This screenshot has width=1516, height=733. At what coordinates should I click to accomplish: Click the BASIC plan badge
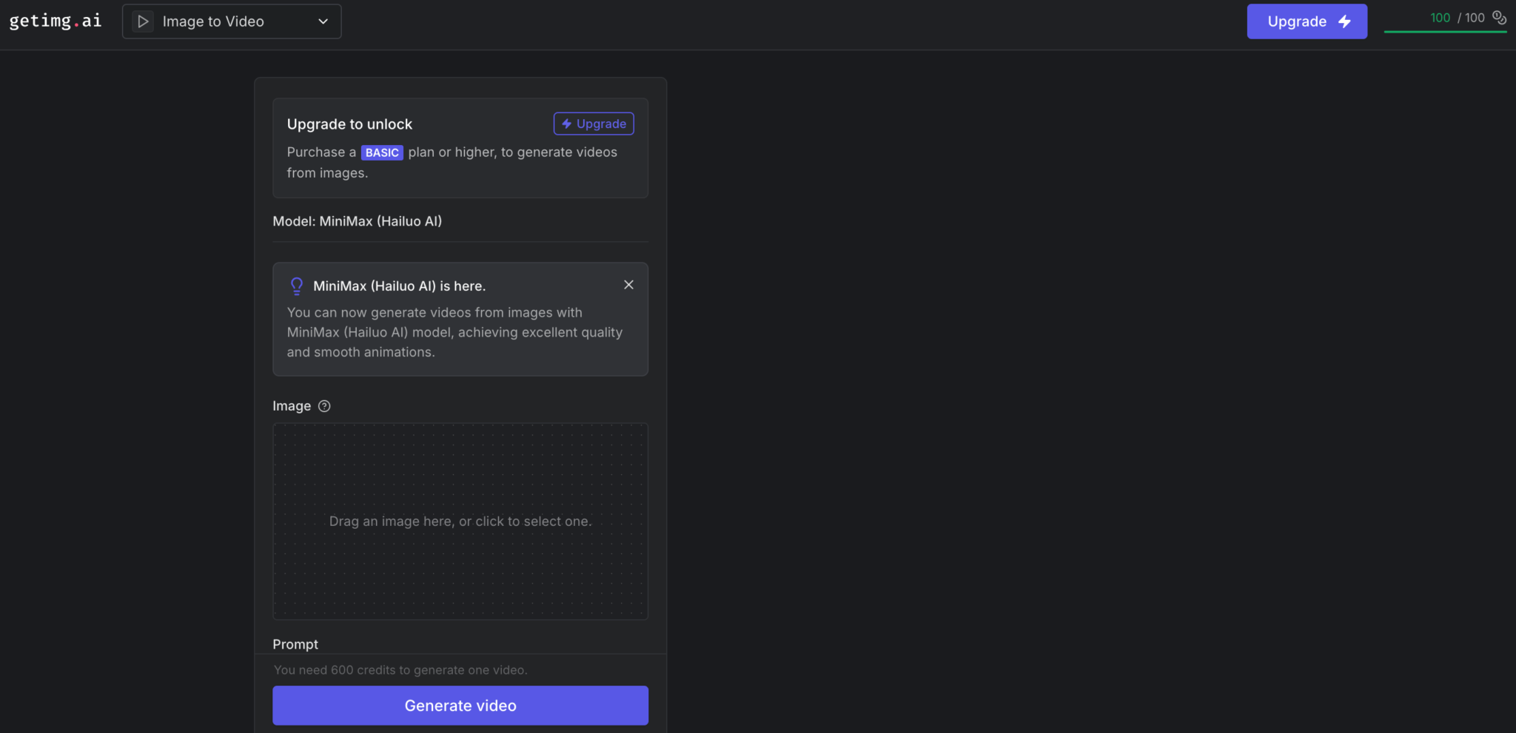click(382, 152)
